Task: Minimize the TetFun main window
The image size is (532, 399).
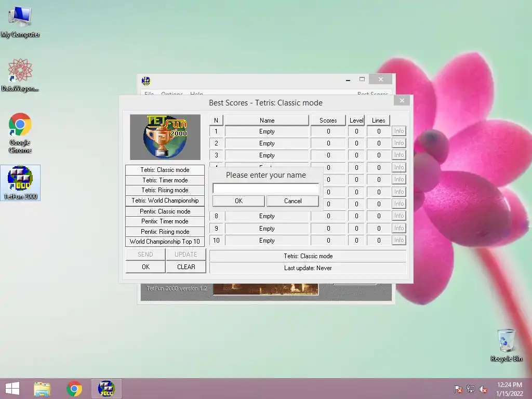Action: pos(348,79)
